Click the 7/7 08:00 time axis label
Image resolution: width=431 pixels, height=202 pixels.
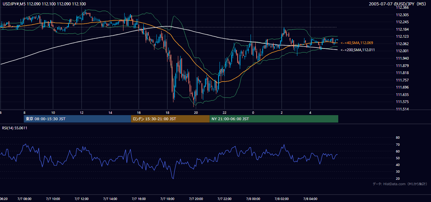click(25, 199)
